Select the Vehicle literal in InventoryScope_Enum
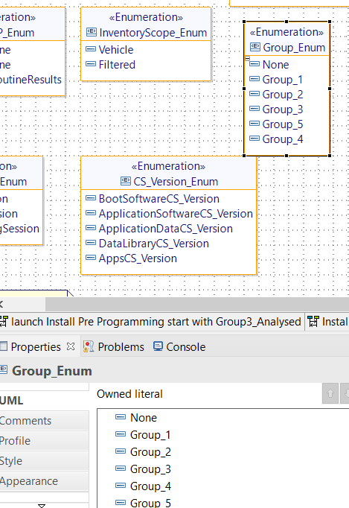The height and width of the screenshot is (508, 349). 116,50
